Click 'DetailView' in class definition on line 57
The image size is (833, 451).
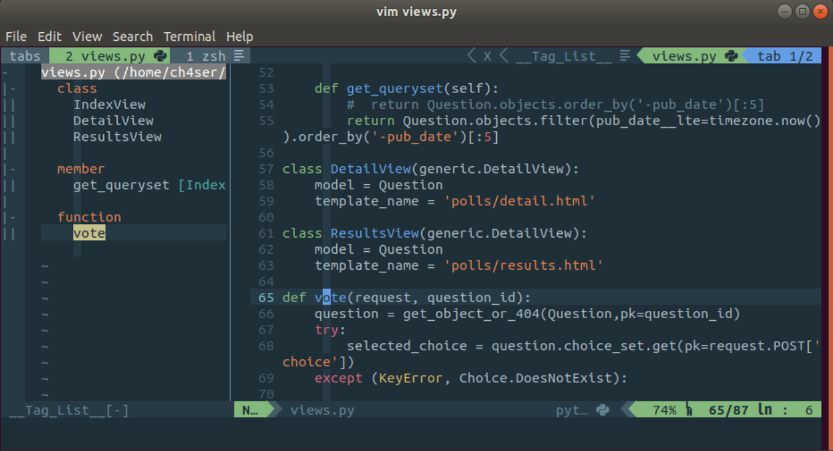click(x=371, y=169)
